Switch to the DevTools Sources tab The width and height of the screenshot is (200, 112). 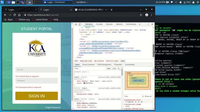(x=109, y=24)
